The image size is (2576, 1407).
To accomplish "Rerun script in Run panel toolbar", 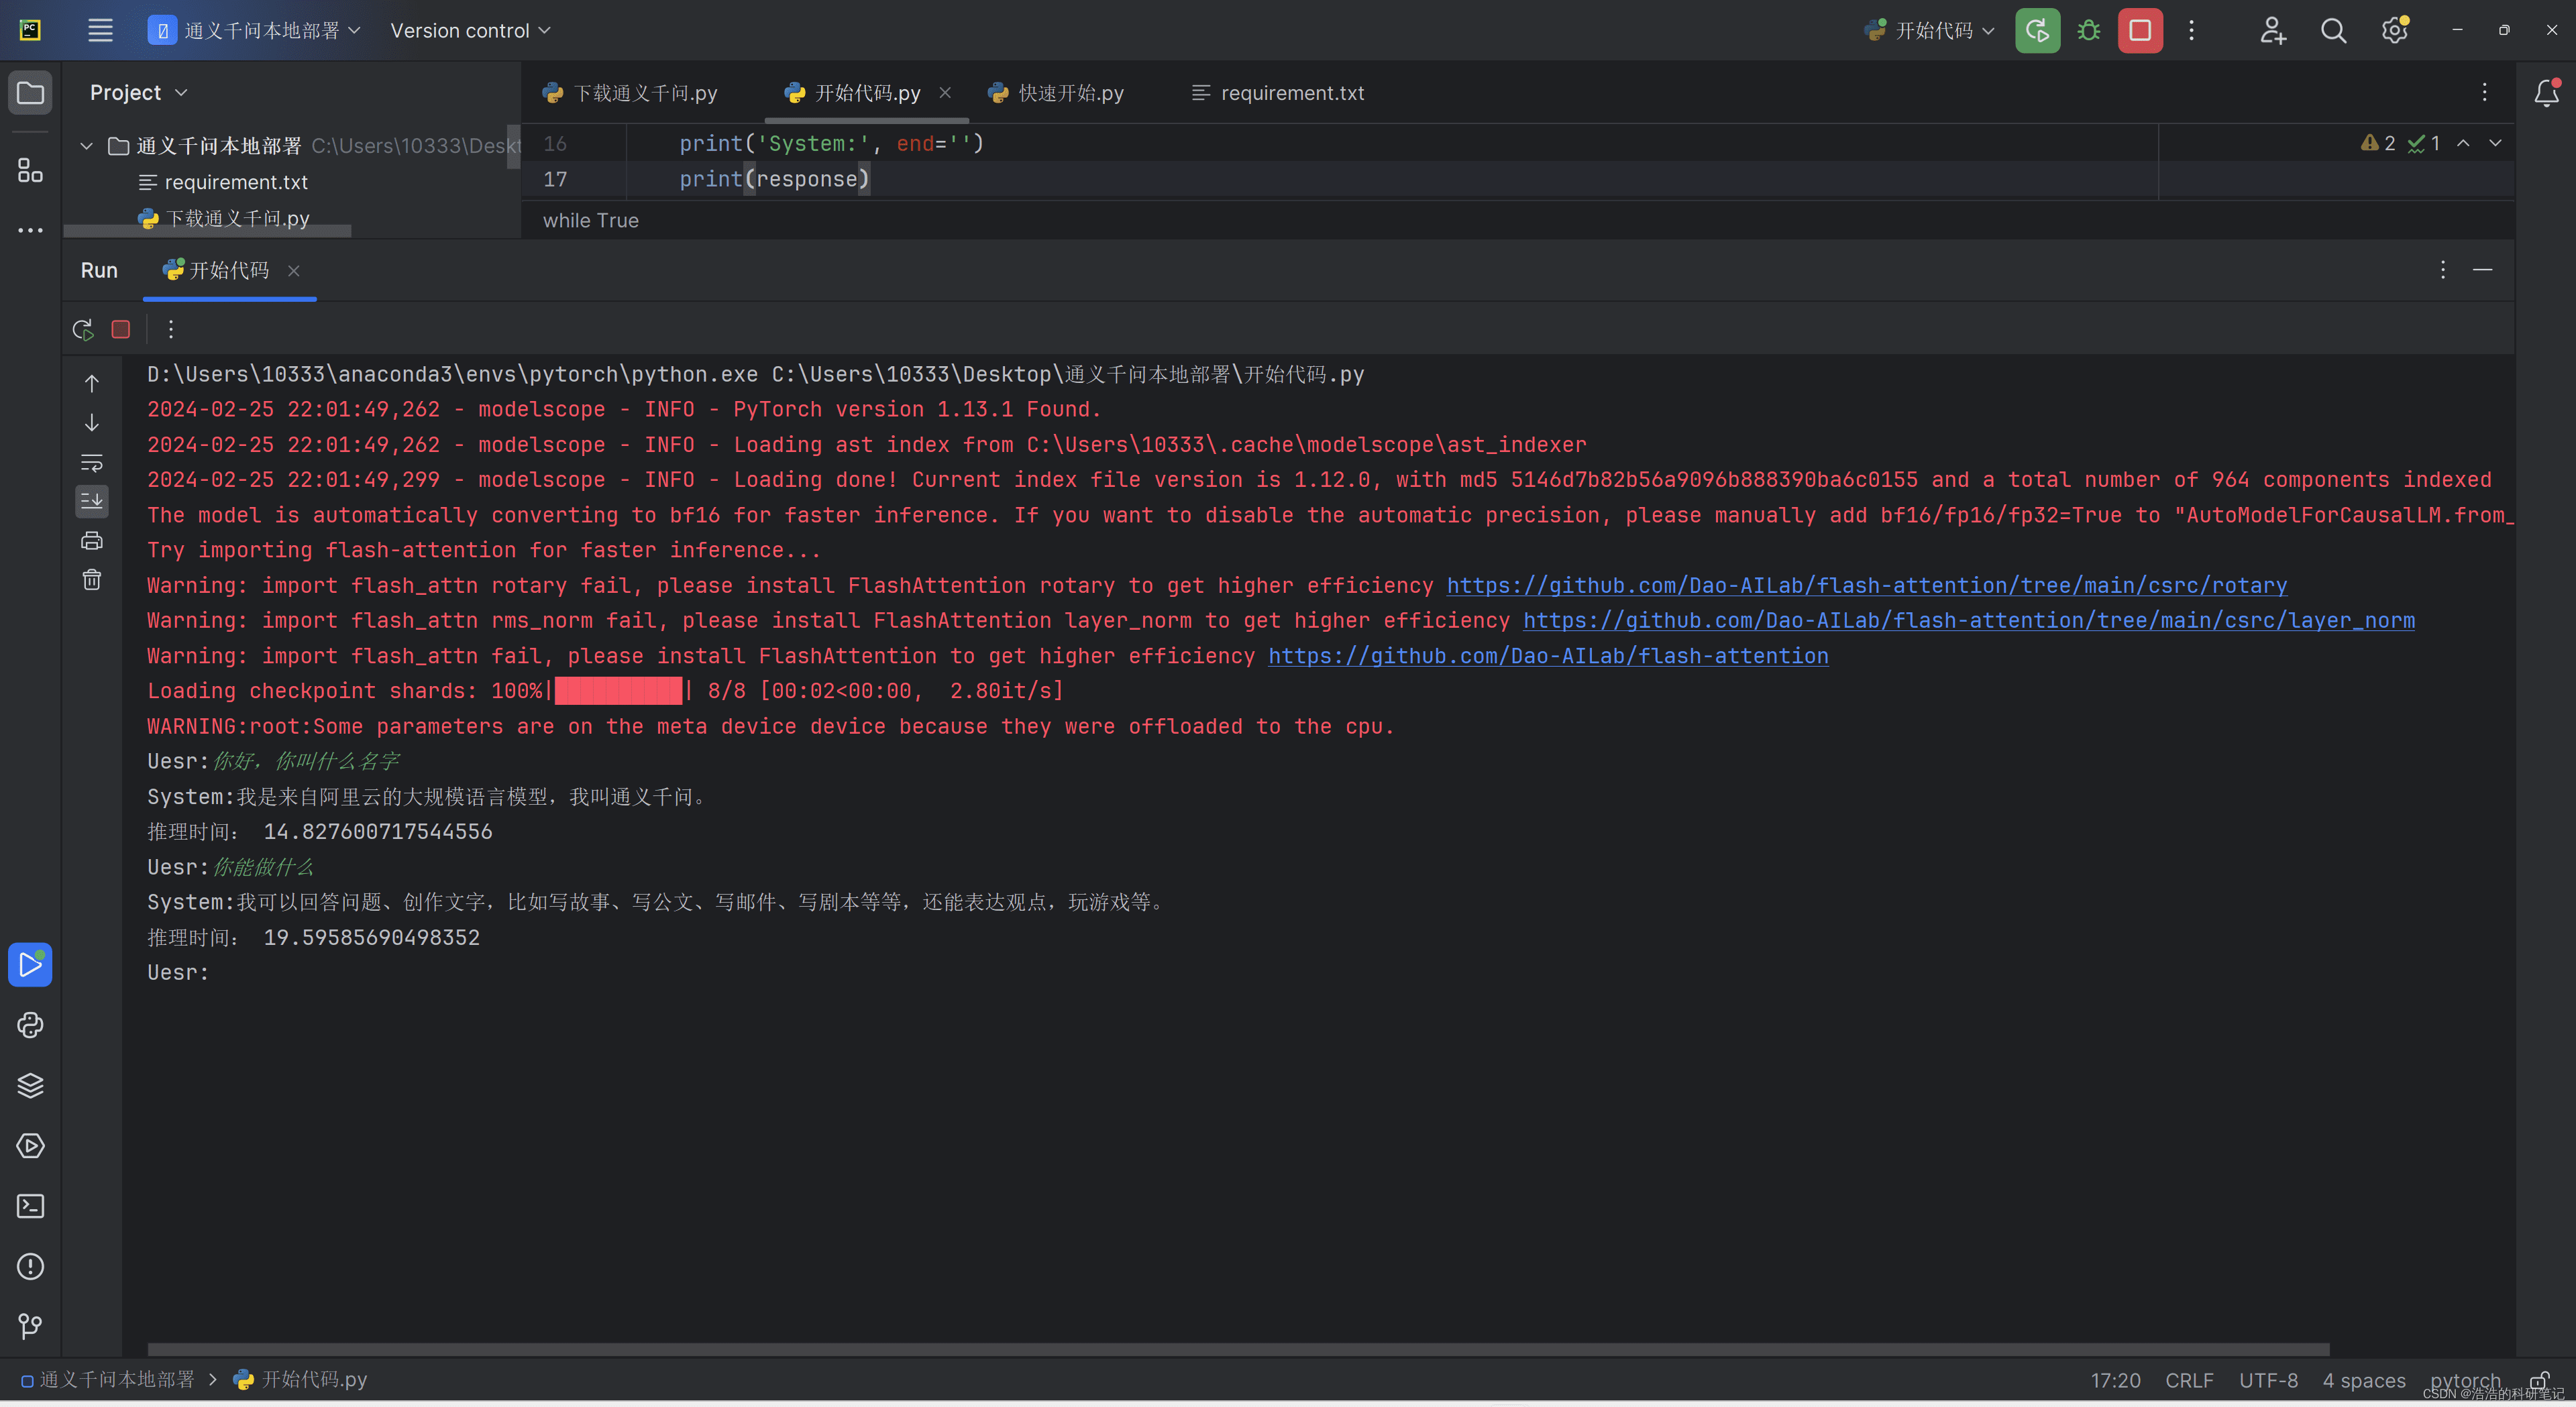I will click(x=83, y=329).
